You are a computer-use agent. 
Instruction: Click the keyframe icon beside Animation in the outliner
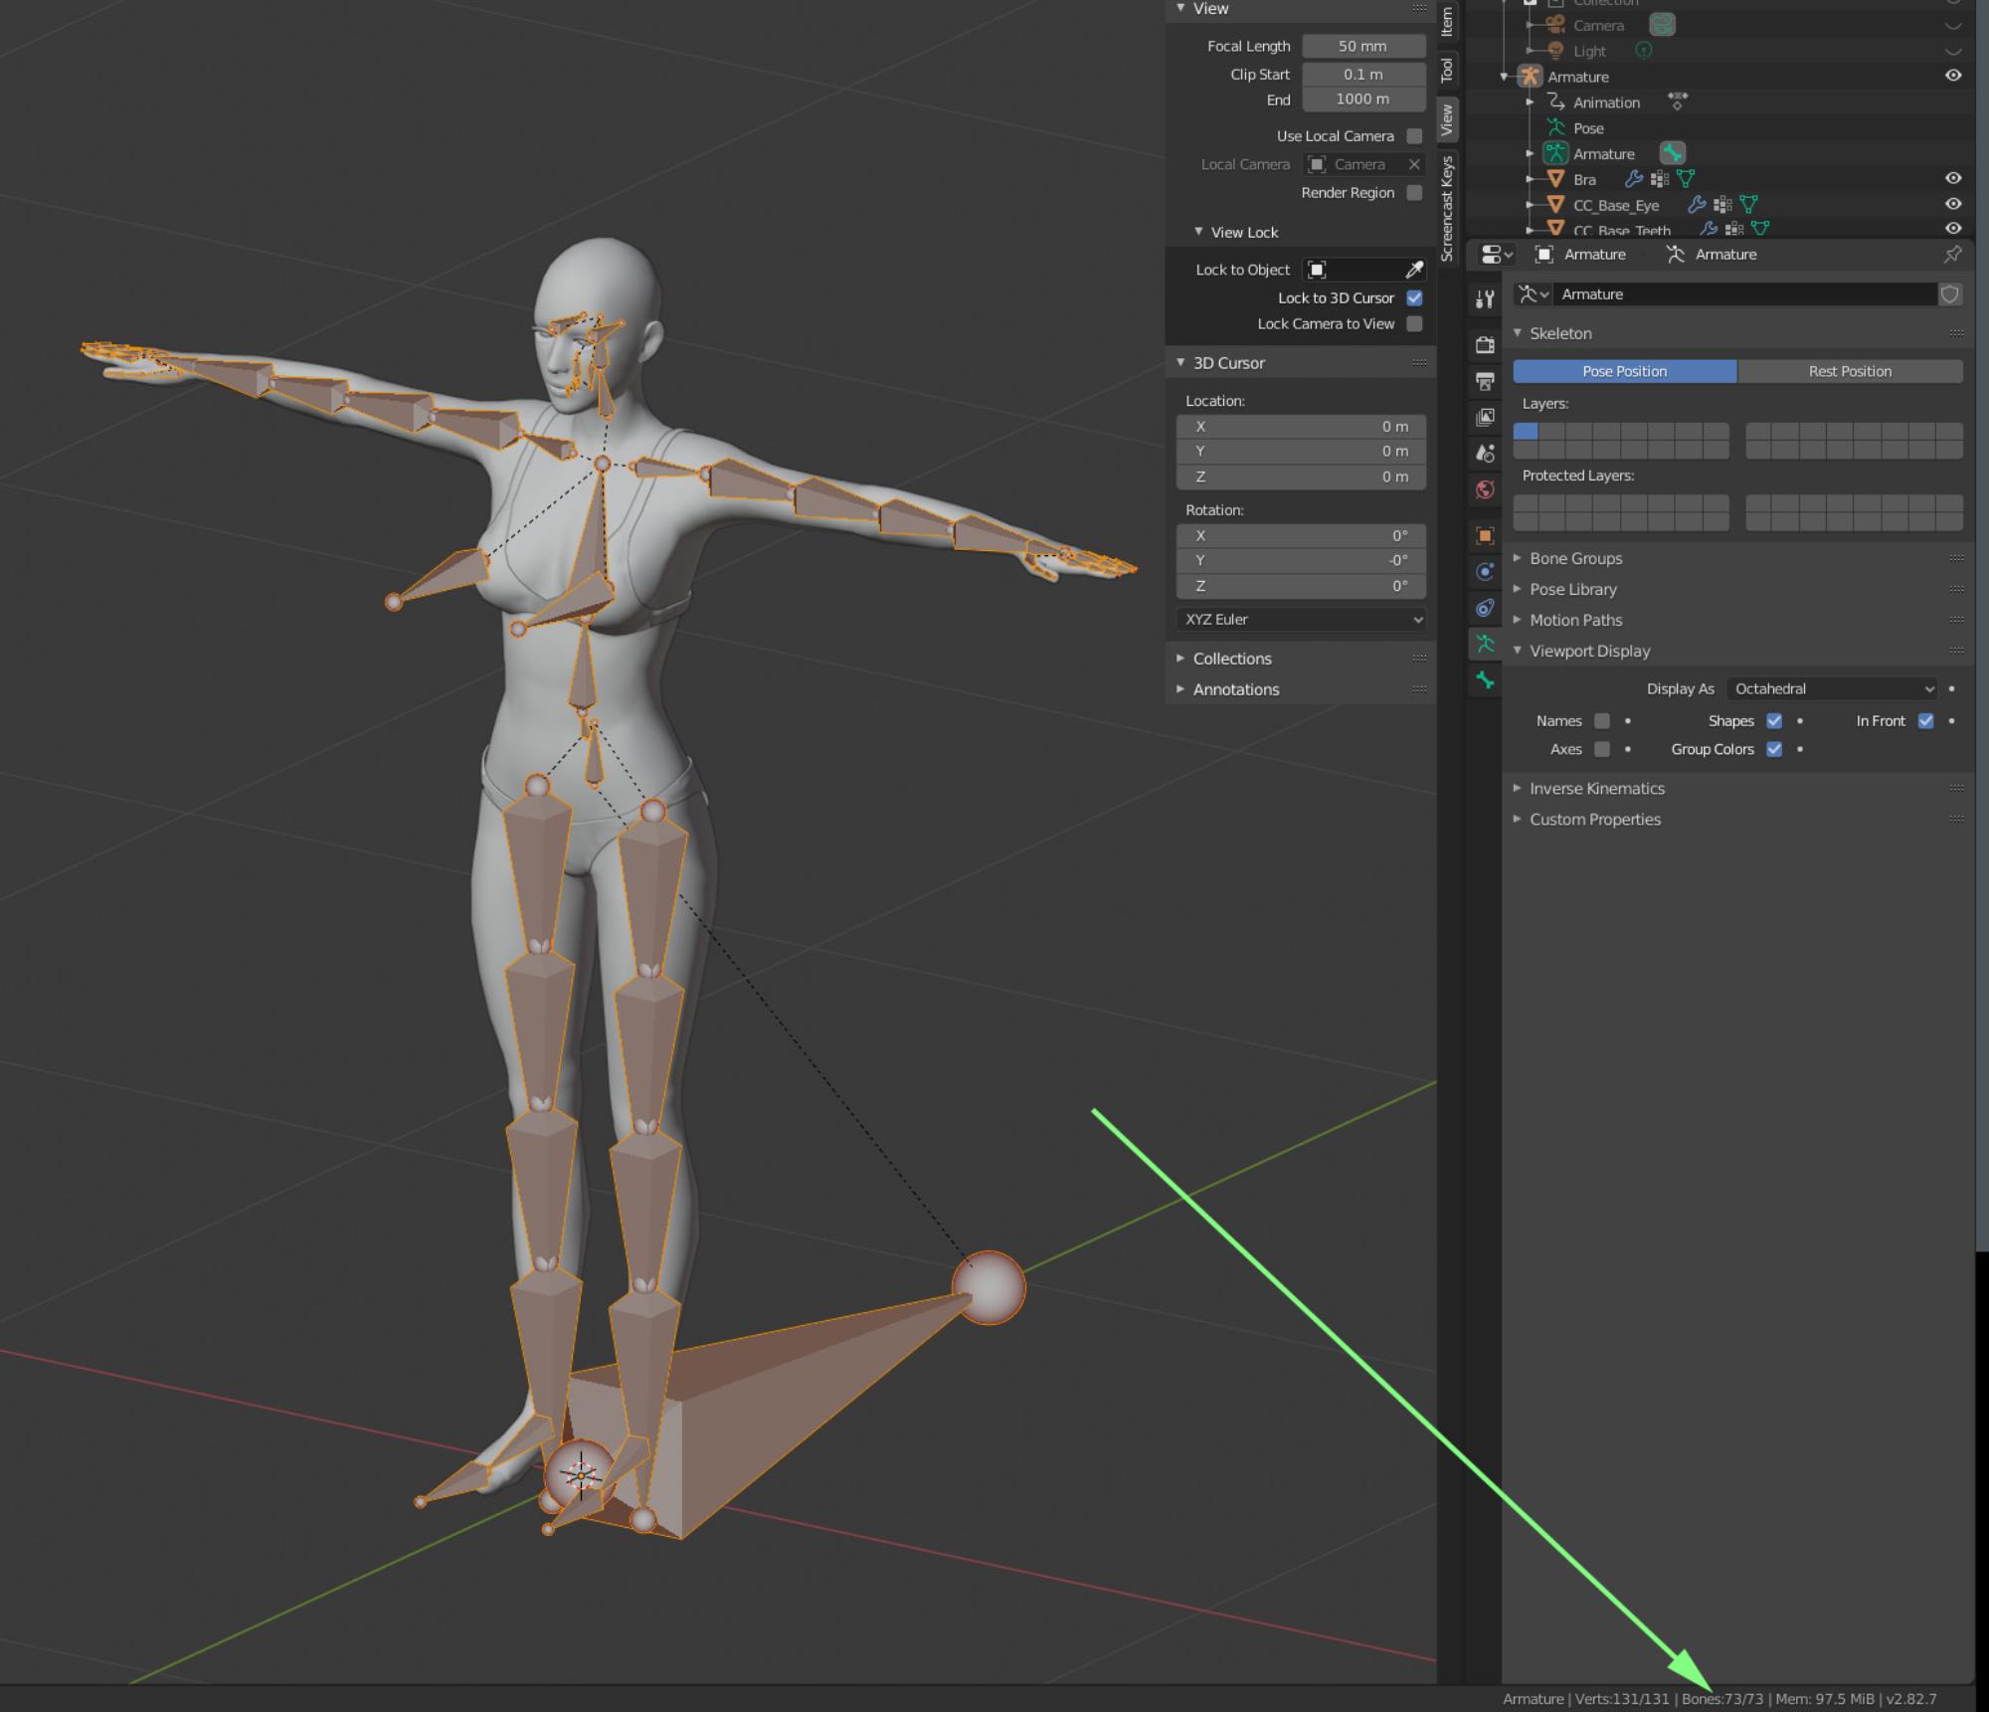(x=1678, y=101)
